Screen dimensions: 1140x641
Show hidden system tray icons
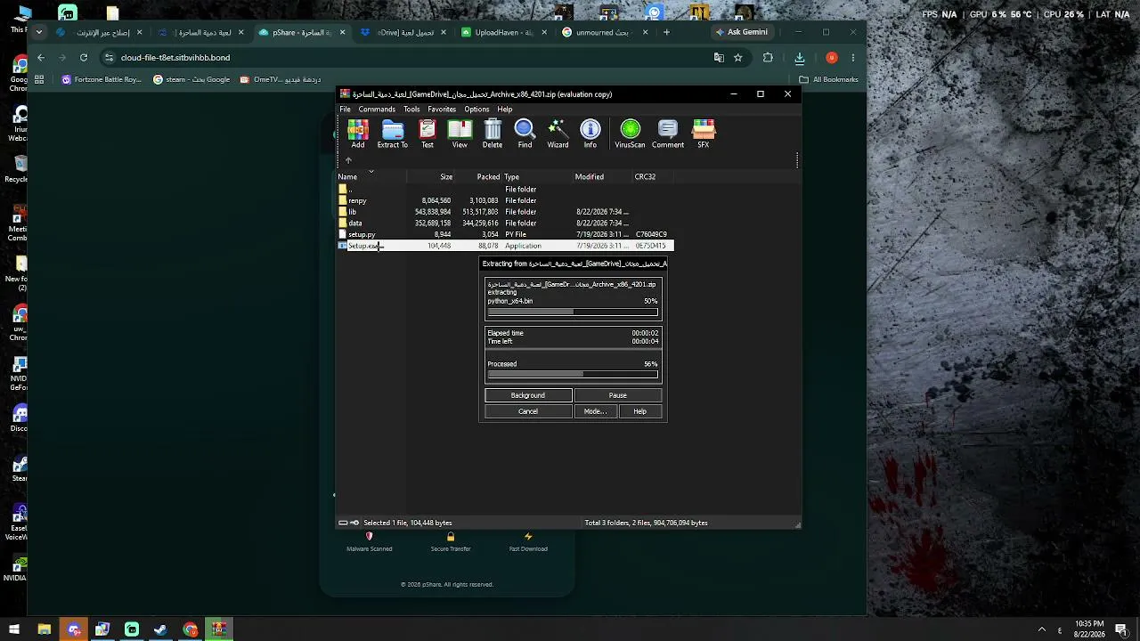(x=1041, y=629)
